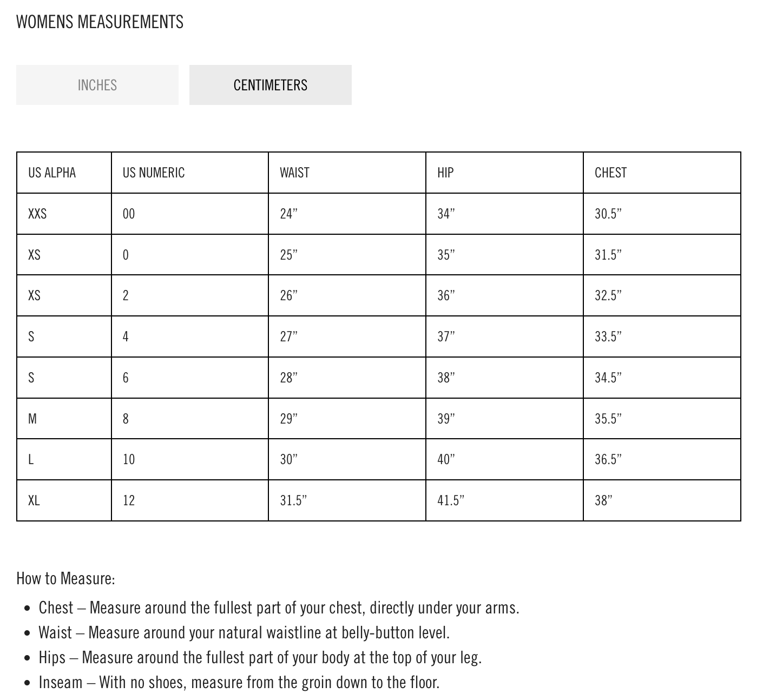Image resolution: width=763 pixels, height=700 pixels.
Task: Click the 31.5" waist measurement cell
Action: coord(293,500)
